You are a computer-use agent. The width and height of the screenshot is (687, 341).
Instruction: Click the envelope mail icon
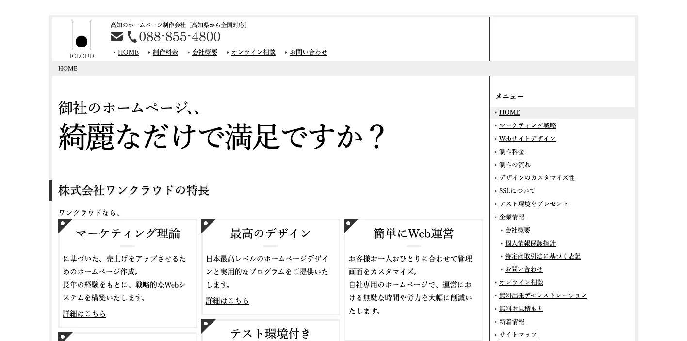coord(116,36)
